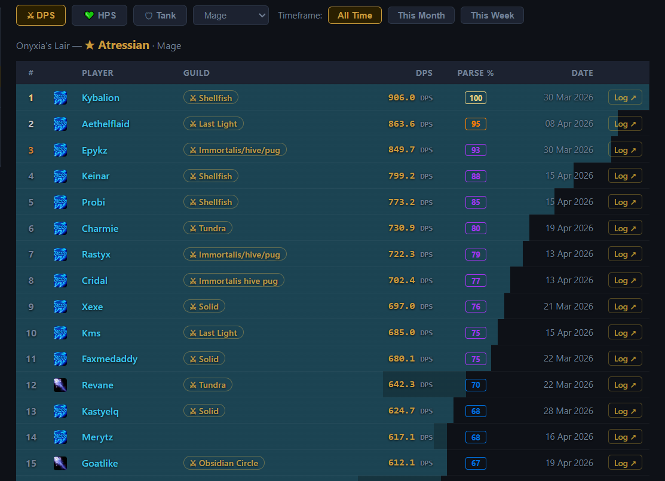Viewport: 665px width, 481px height.
Task: Click the 95 parse badge for Aethelflaid
Action: point(476,124)
